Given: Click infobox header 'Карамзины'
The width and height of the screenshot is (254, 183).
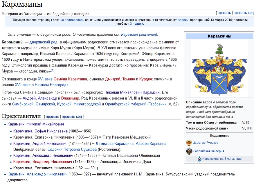Looking at the screenshot, I should 219,36.
